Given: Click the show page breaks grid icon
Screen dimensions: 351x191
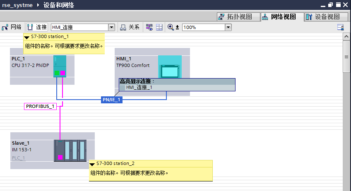Looking at the screenshot, I should [159, 27].
